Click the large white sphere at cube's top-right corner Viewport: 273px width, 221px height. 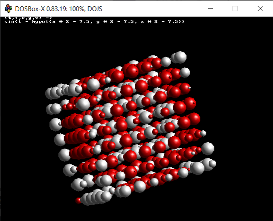(180, 57)
